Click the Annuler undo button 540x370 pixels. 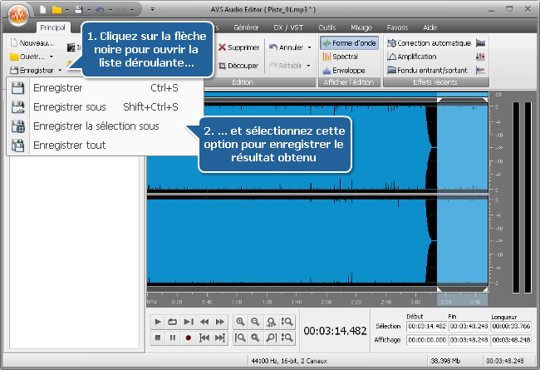tap(286, 47)
